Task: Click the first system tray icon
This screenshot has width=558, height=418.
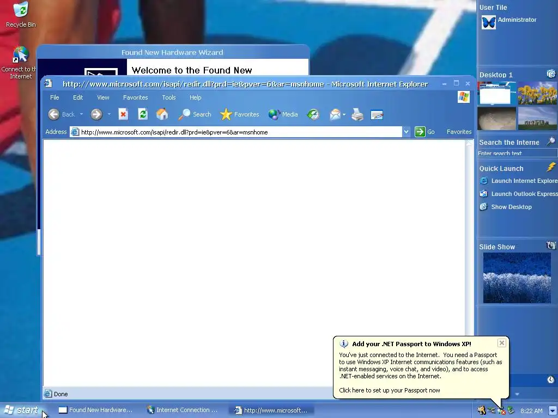Action: coord(482,410)
